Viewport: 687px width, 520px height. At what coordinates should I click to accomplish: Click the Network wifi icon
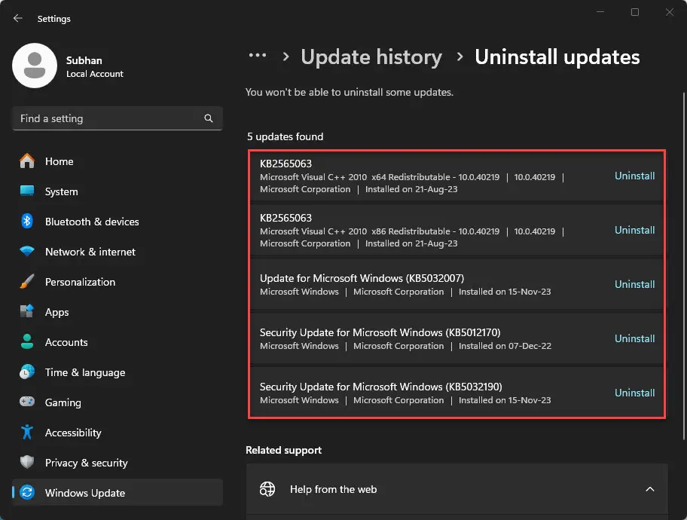click(x=26, y=251)
